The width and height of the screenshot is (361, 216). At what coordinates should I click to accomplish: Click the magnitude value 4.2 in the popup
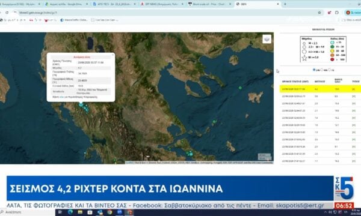pos(79,68)
